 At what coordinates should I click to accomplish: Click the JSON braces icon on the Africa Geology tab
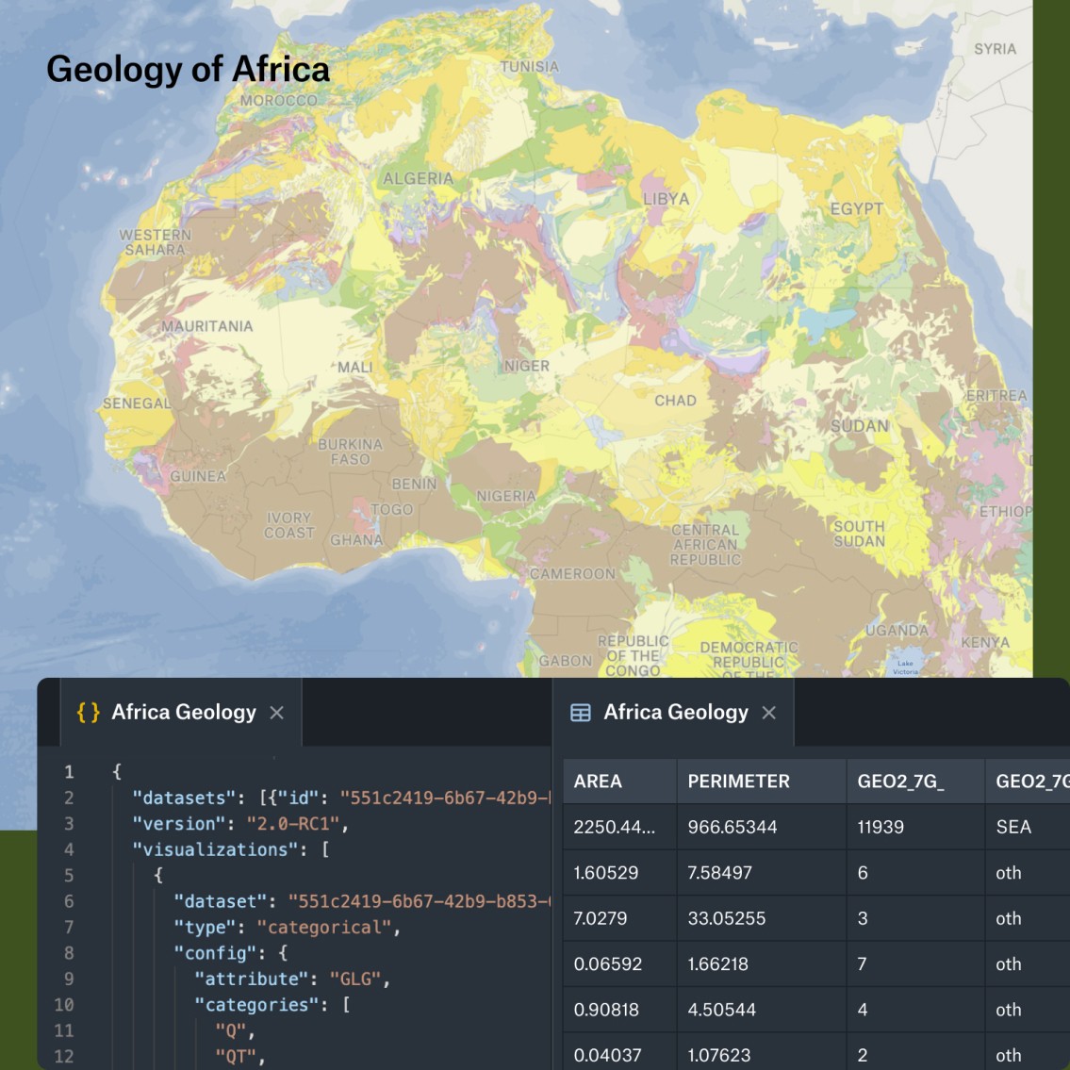[x=88, y=713]
